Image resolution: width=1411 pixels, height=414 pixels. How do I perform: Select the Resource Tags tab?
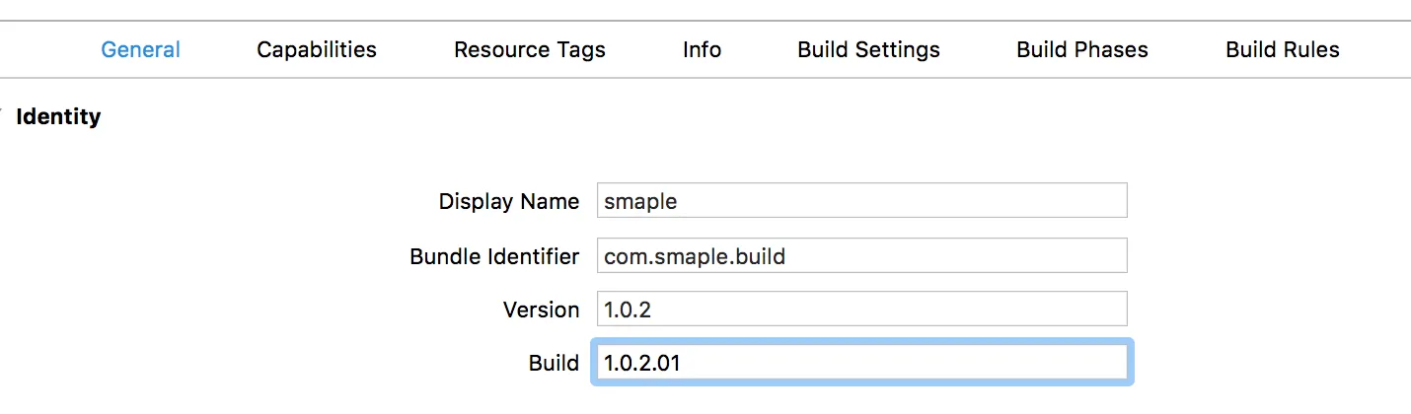[x=530, y=49]
